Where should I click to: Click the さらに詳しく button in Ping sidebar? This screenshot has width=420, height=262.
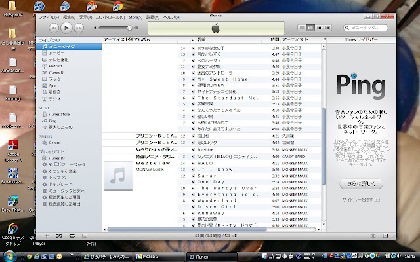coord(361,184)
